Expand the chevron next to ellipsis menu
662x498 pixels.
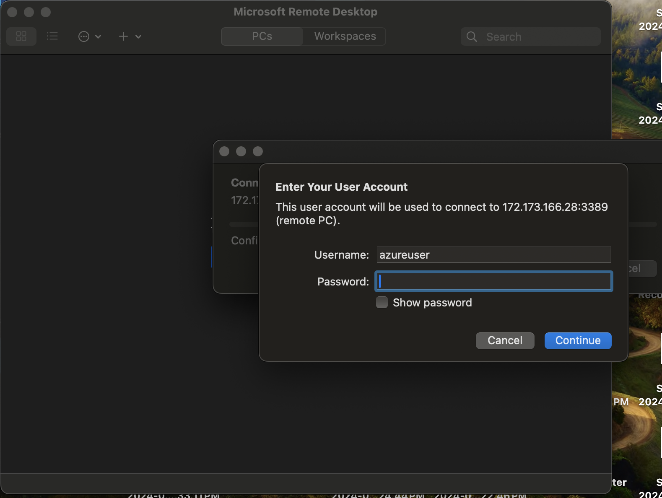point(98,36)
